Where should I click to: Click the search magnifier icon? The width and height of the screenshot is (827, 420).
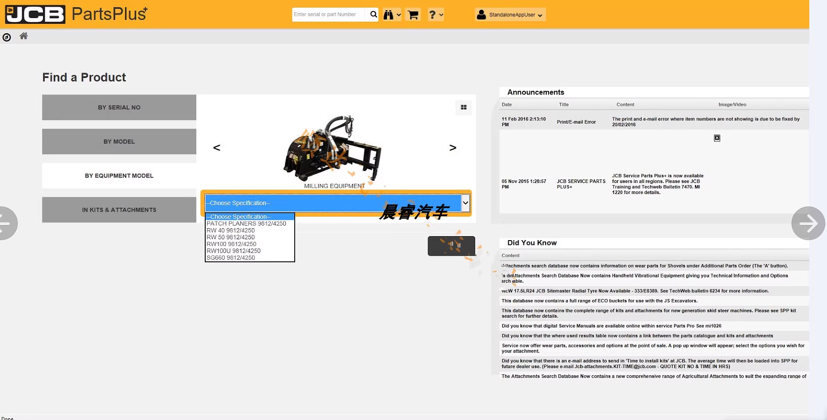tap(373, 15)
